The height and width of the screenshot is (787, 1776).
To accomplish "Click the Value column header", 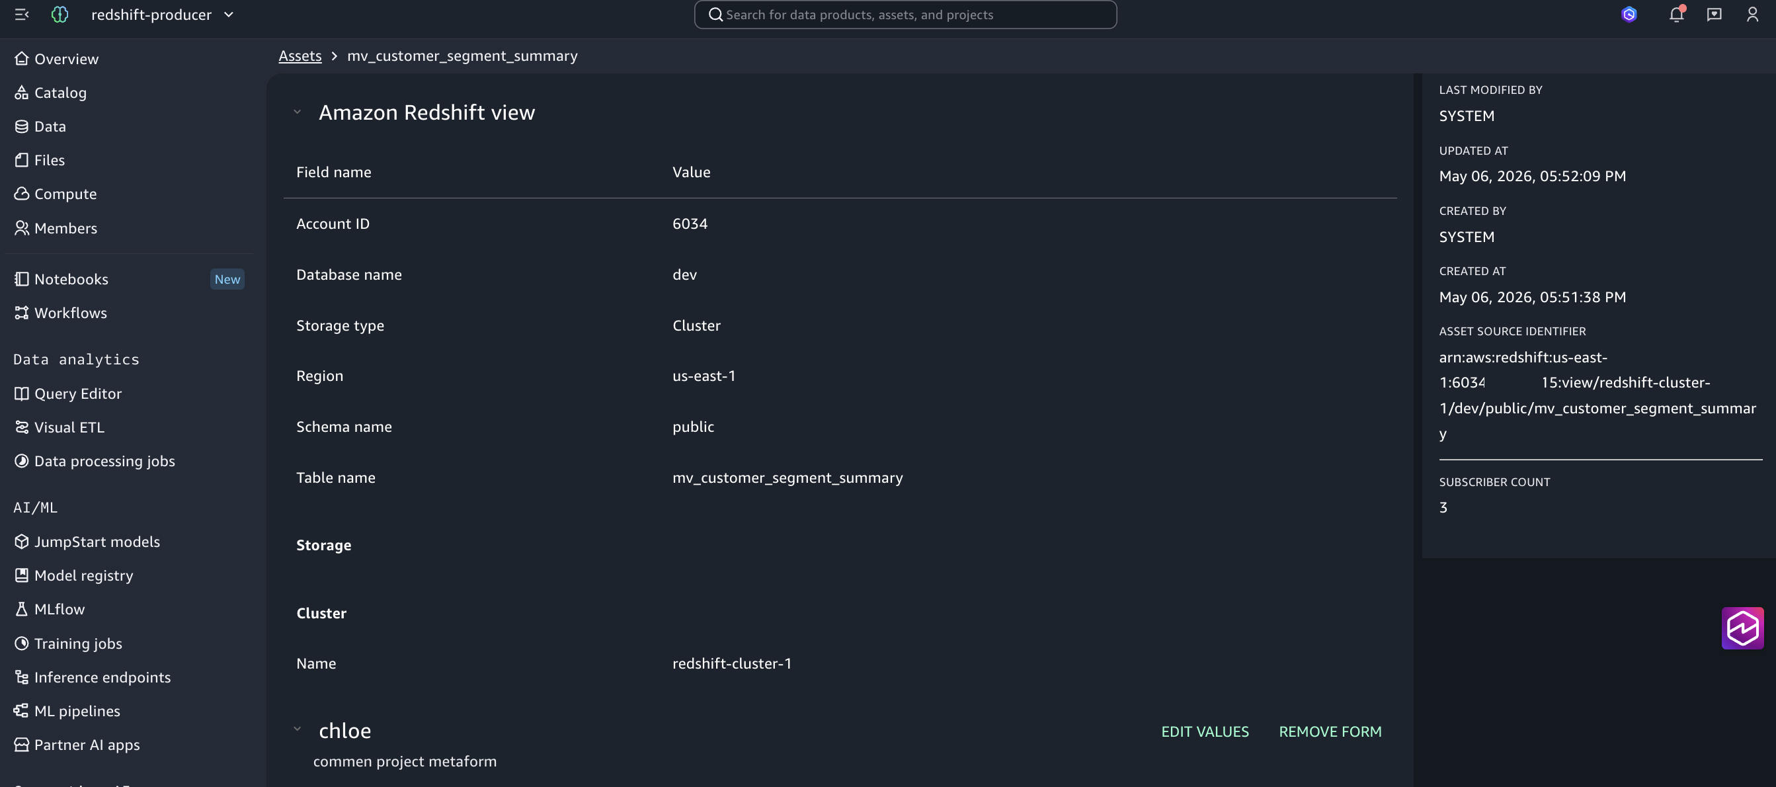I will coord(692,173).
